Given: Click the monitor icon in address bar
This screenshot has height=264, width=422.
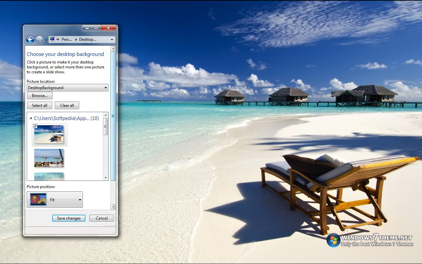Looking at the screenshot, I should [x=52, y=39].
